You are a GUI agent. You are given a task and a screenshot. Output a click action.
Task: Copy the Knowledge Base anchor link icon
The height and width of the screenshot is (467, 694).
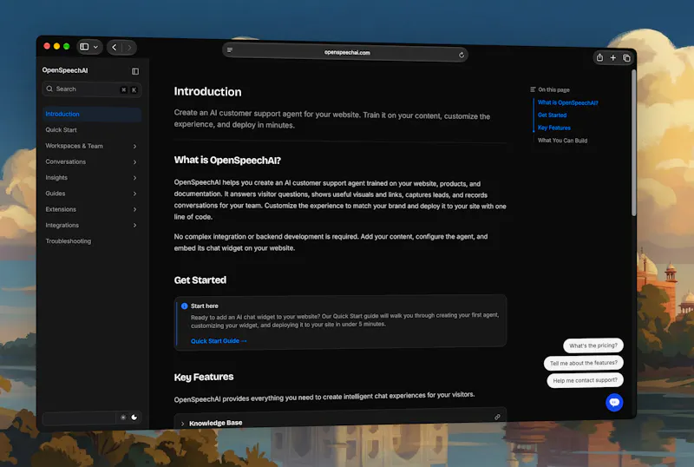coord(497,417)
